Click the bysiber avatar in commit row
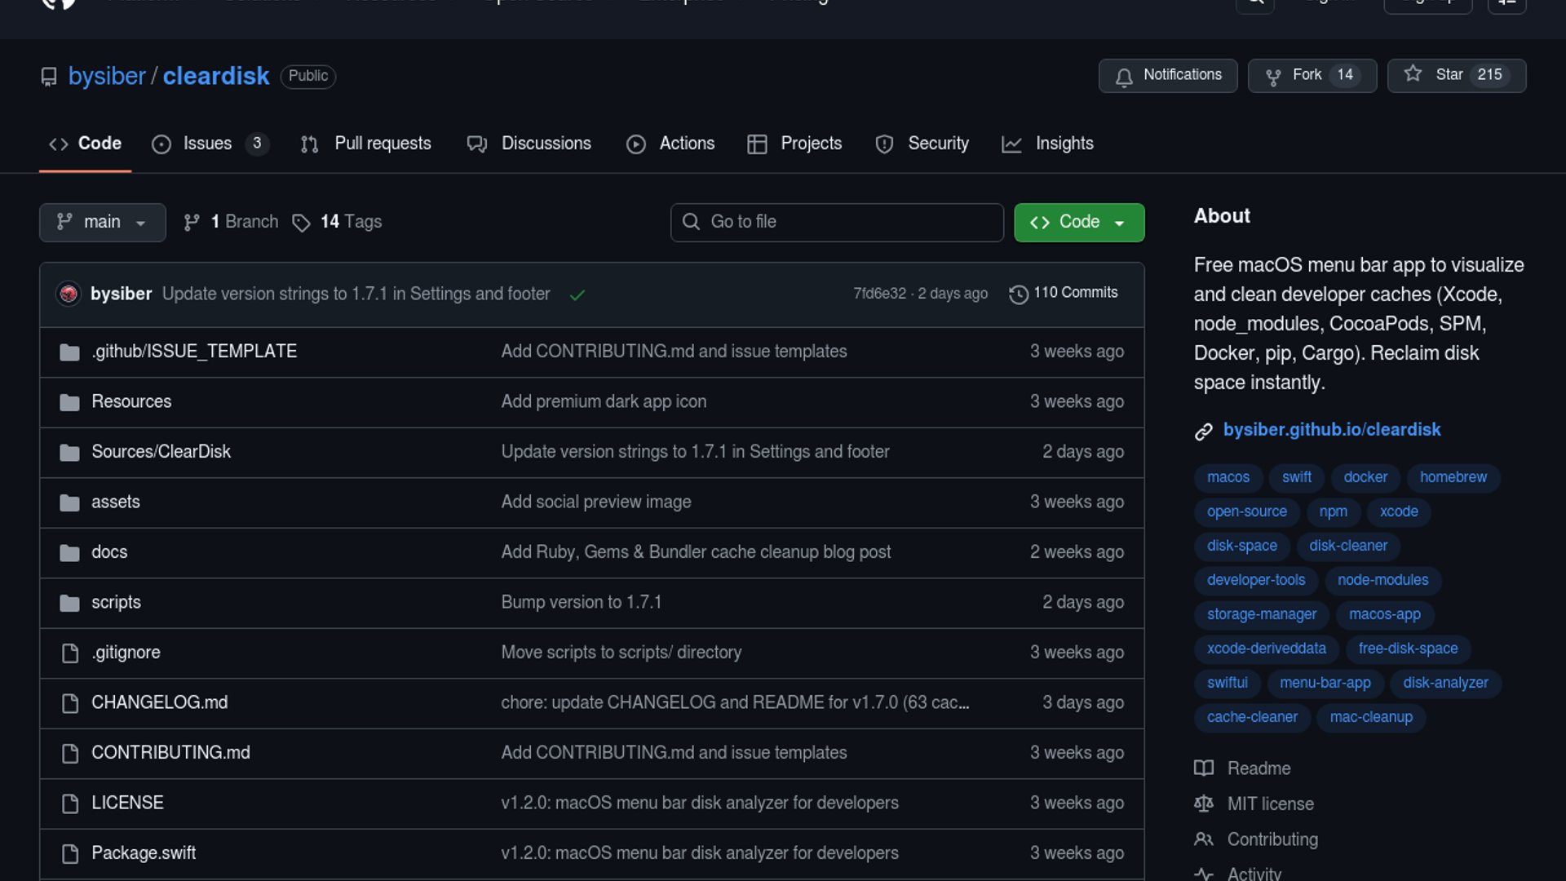The image size is (1566, 881). pos(69,294)
